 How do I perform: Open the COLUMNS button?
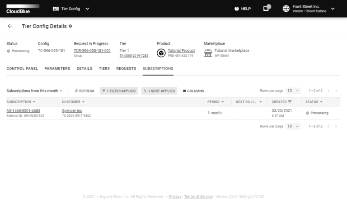(193, 91)
